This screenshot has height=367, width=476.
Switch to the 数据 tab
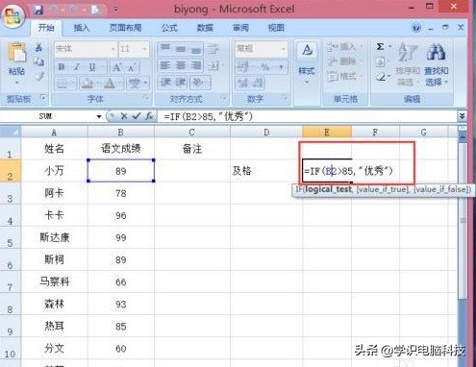pos(205,28)
